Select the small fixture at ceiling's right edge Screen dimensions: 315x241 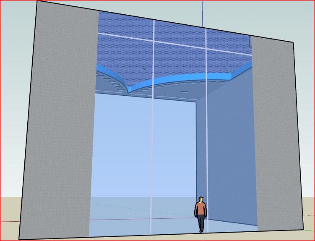[250, 41]
